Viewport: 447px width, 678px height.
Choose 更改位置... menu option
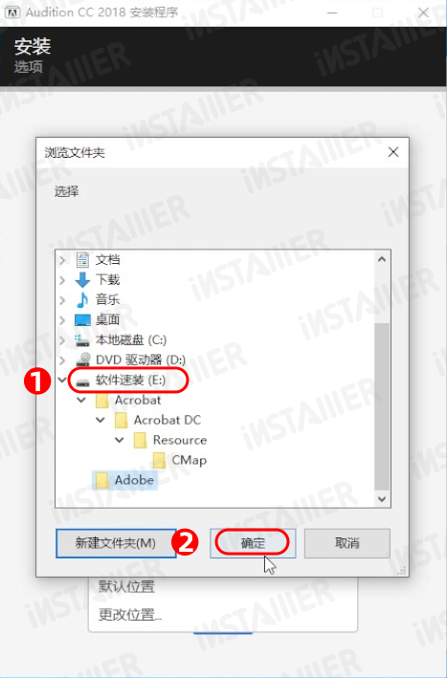click(x=130, y=614)
